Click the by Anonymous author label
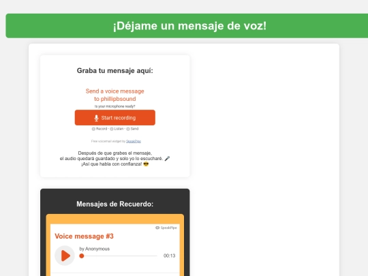Image resolution: width=368 pixels, height=276 pixels. pos(94,249)
